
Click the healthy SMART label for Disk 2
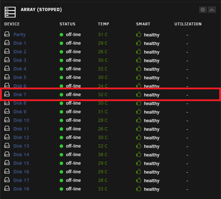point(152,52)
